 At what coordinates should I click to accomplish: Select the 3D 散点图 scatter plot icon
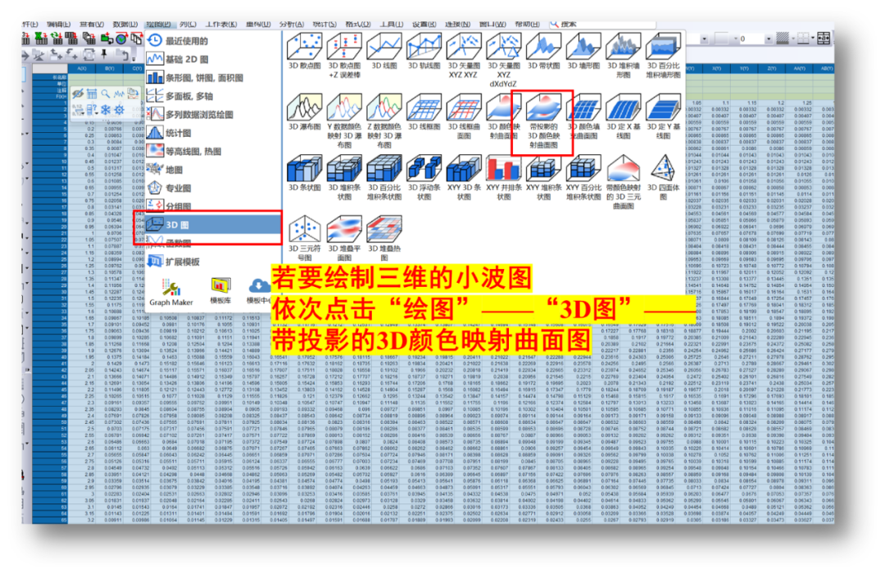(x=305, y=52)
